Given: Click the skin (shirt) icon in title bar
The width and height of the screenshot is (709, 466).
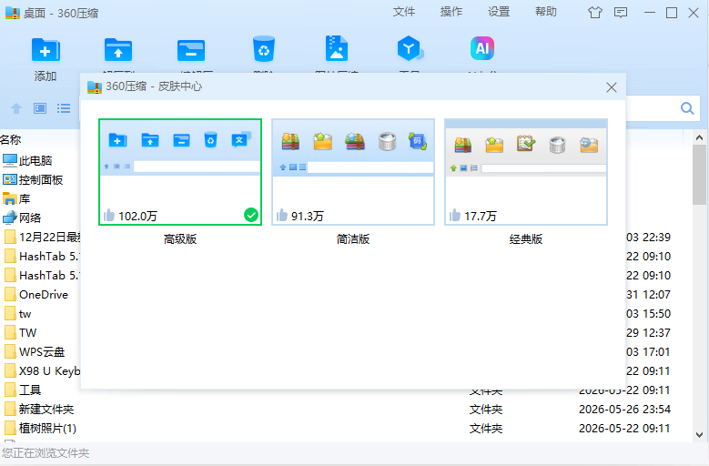Looking at the screenshot, I should click(594, 13).
